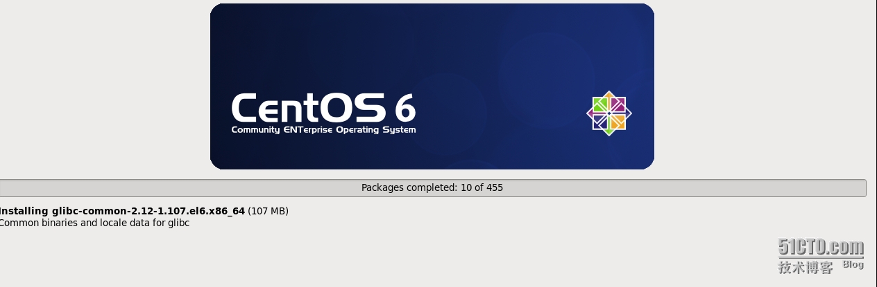Select the 'Installing glibc-common-2.12-1.107.el6.x86_64' text
Viewport: 877px width, 287px height.
coord(122,211)
